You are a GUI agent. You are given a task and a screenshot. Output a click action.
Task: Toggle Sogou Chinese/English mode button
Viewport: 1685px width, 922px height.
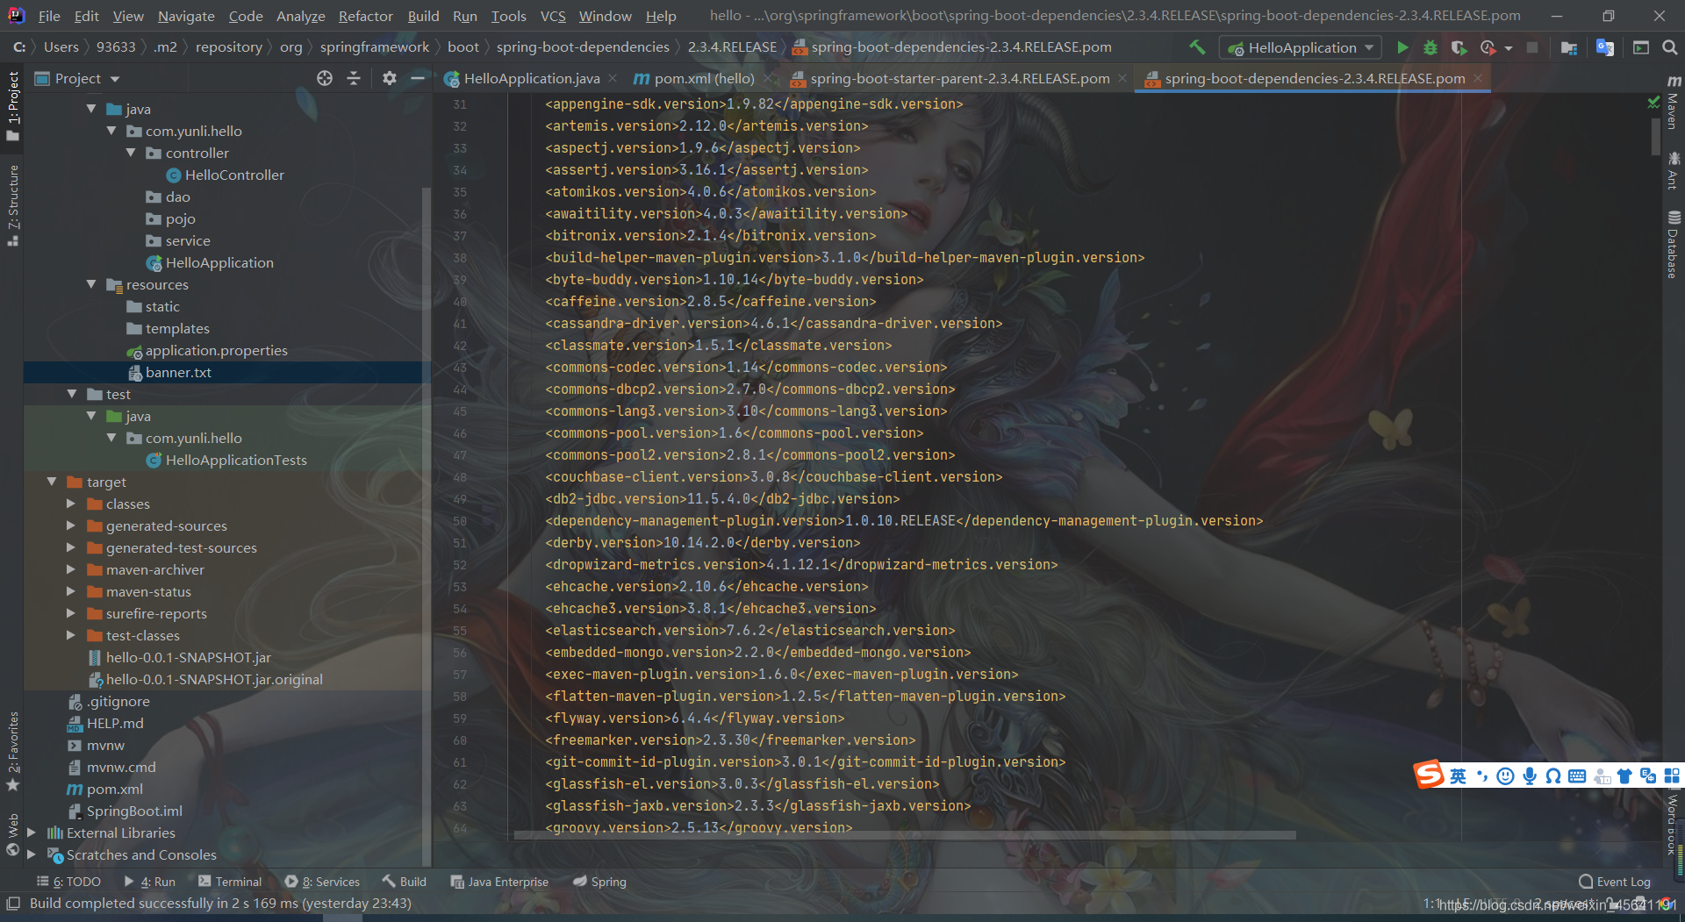point(1458,776)
